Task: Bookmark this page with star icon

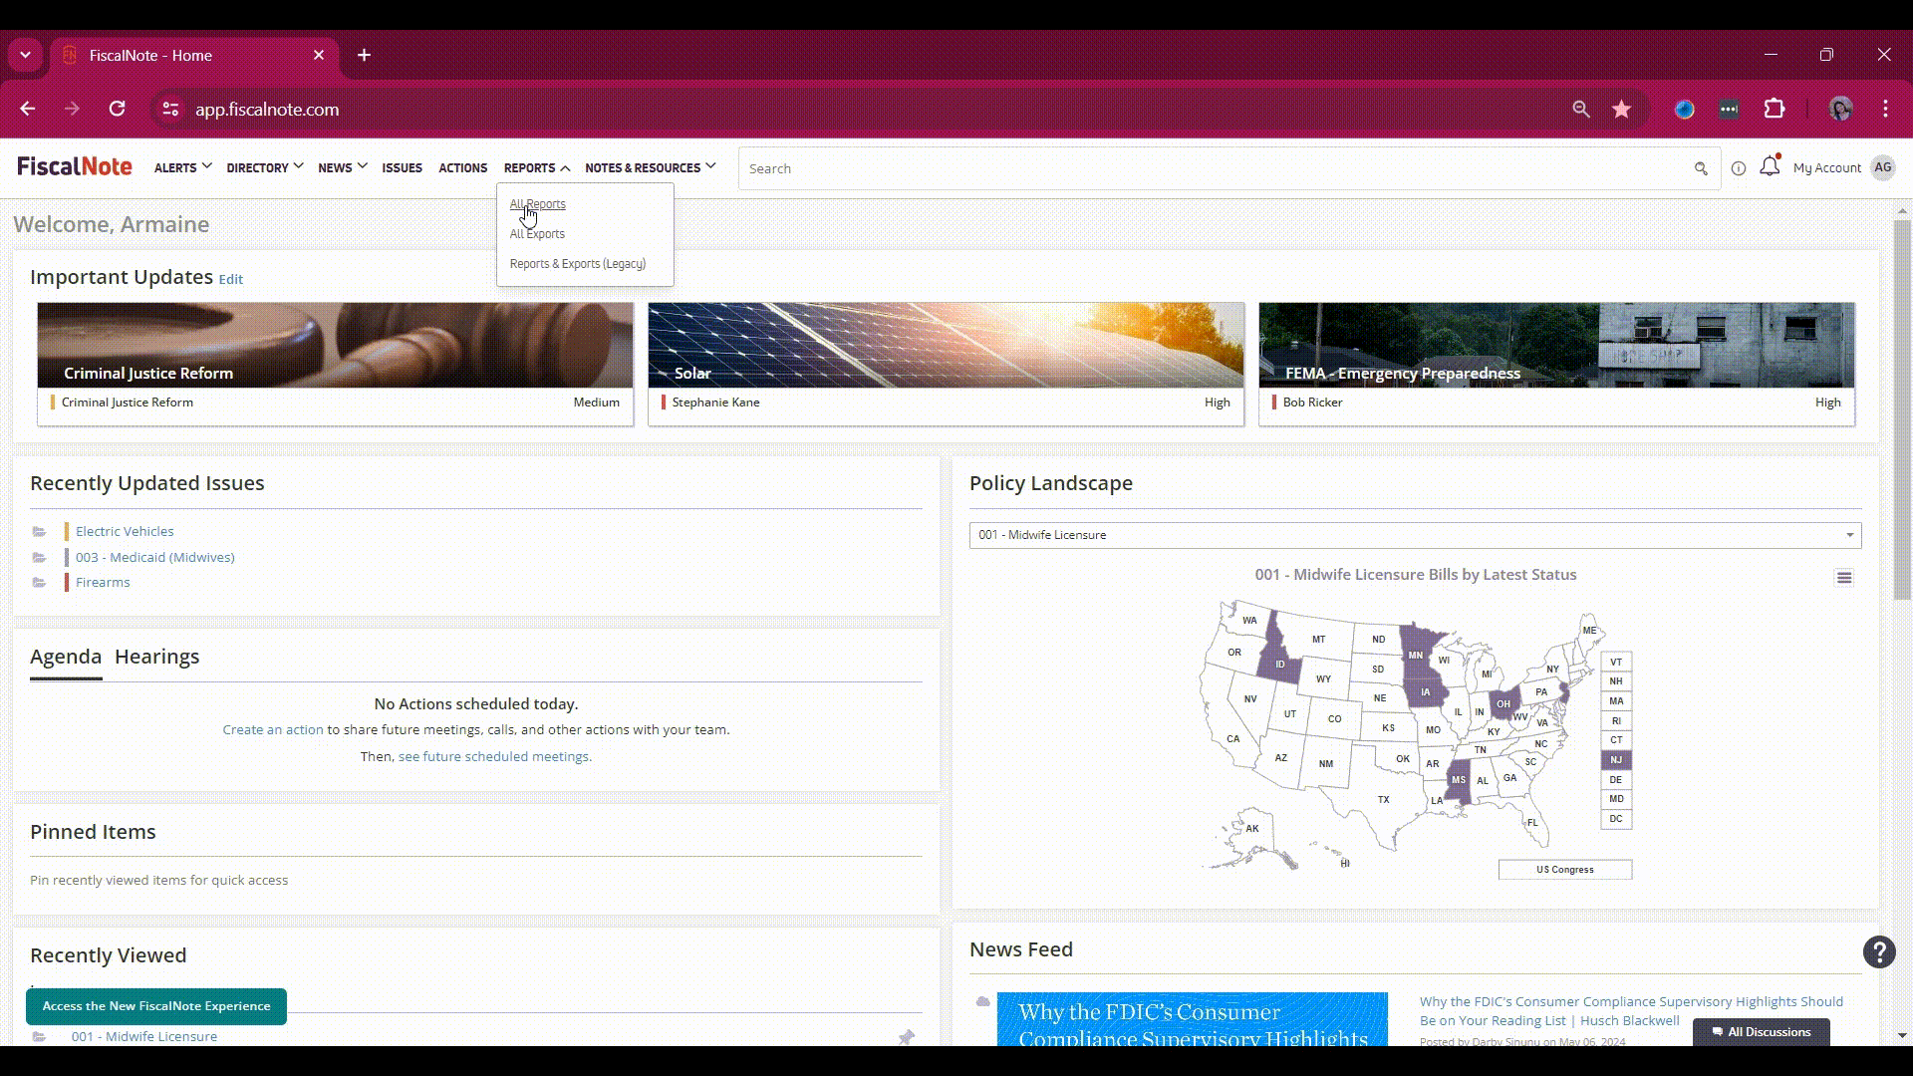Action: (x=1622, y=110)
